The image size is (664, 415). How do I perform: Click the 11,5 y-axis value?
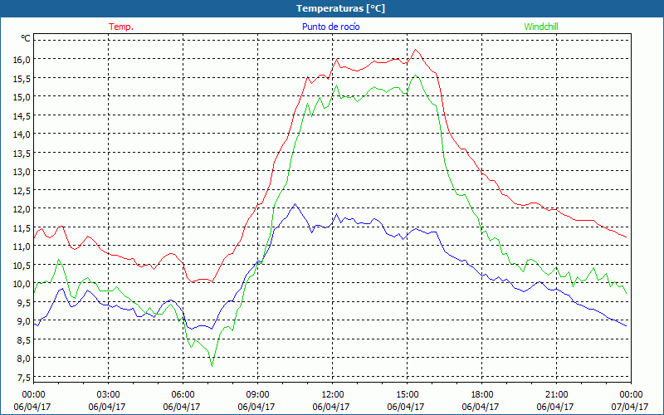pyautogui.click(x=22, y=227)
